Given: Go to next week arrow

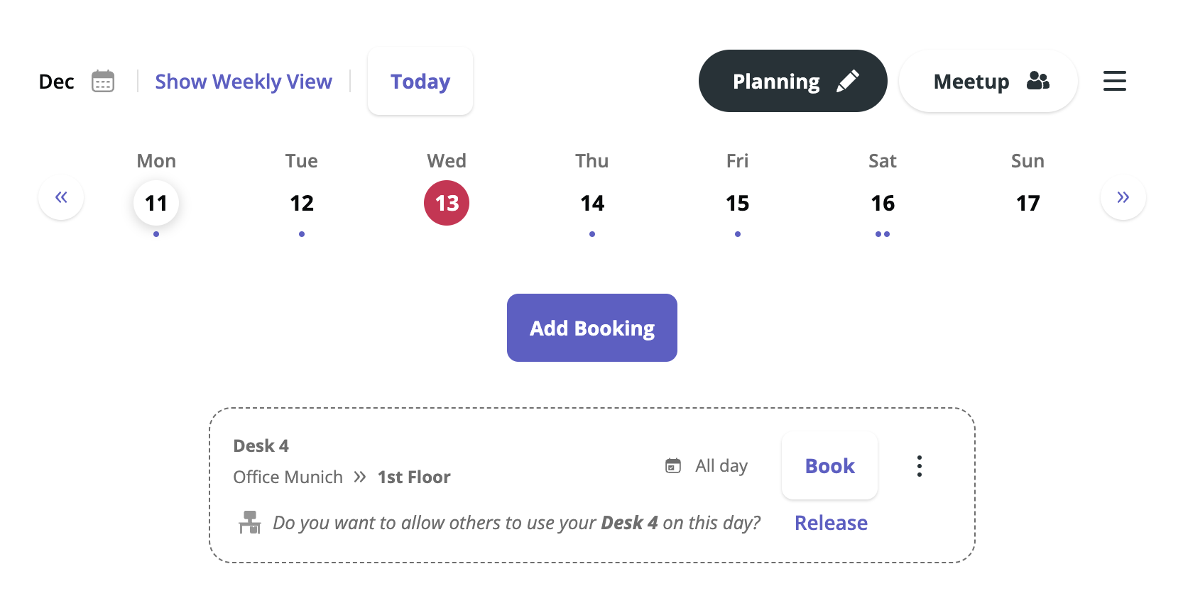Looking at the screenshot, I should pyautogui.click(x=1123, y=197).
